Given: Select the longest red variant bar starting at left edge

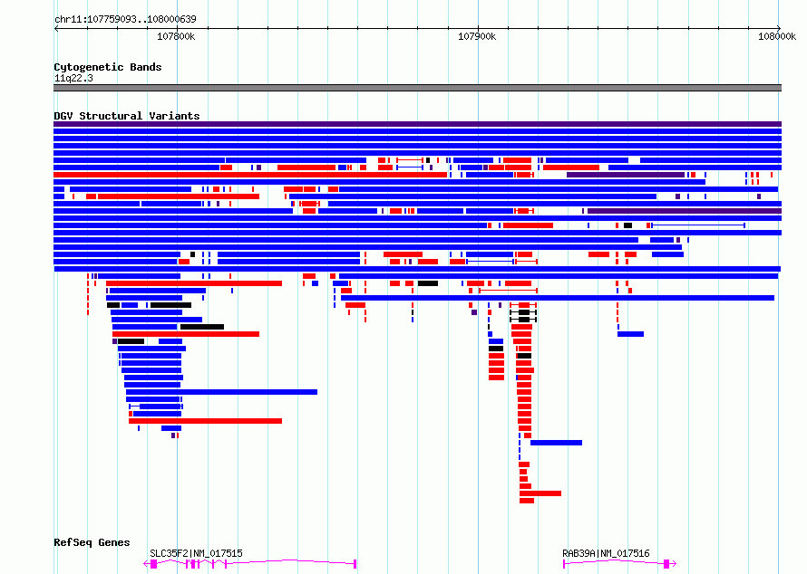Looking at the screenshot, I should [250, 175].
